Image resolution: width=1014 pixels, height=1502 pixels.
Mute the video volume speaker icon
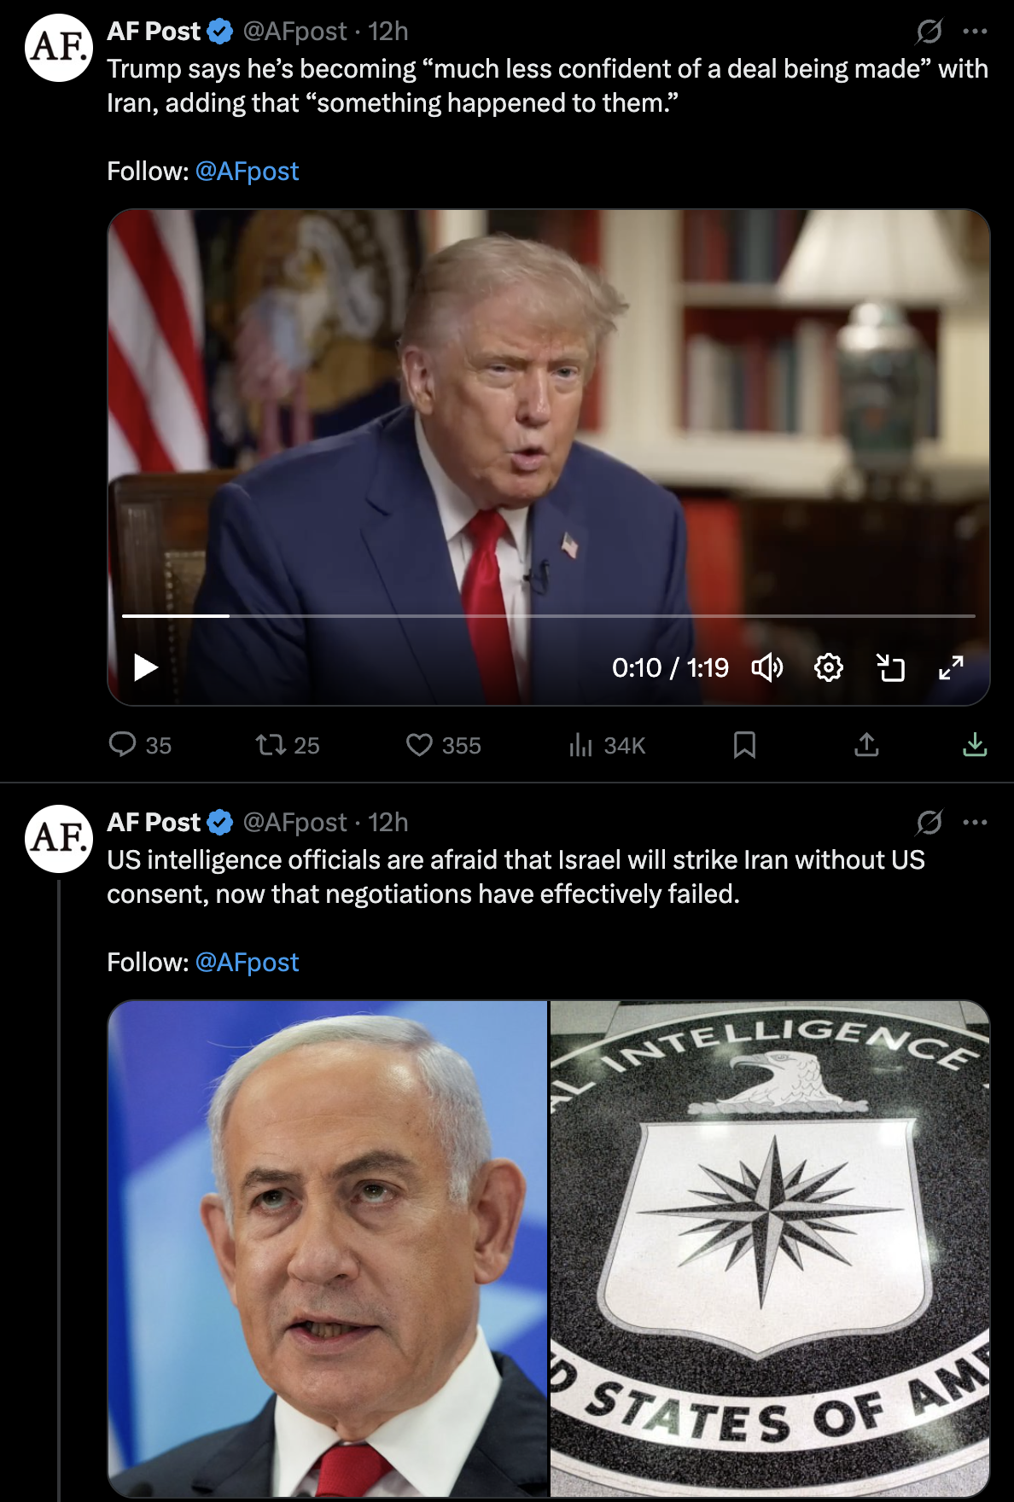[x=767, y=667]
